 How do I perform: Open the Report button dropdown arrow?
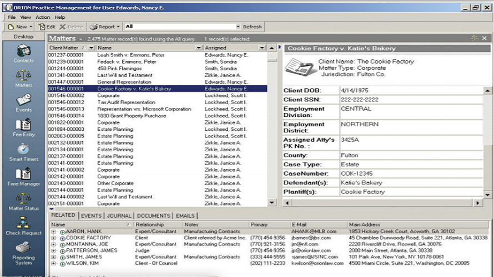[118, 27]
